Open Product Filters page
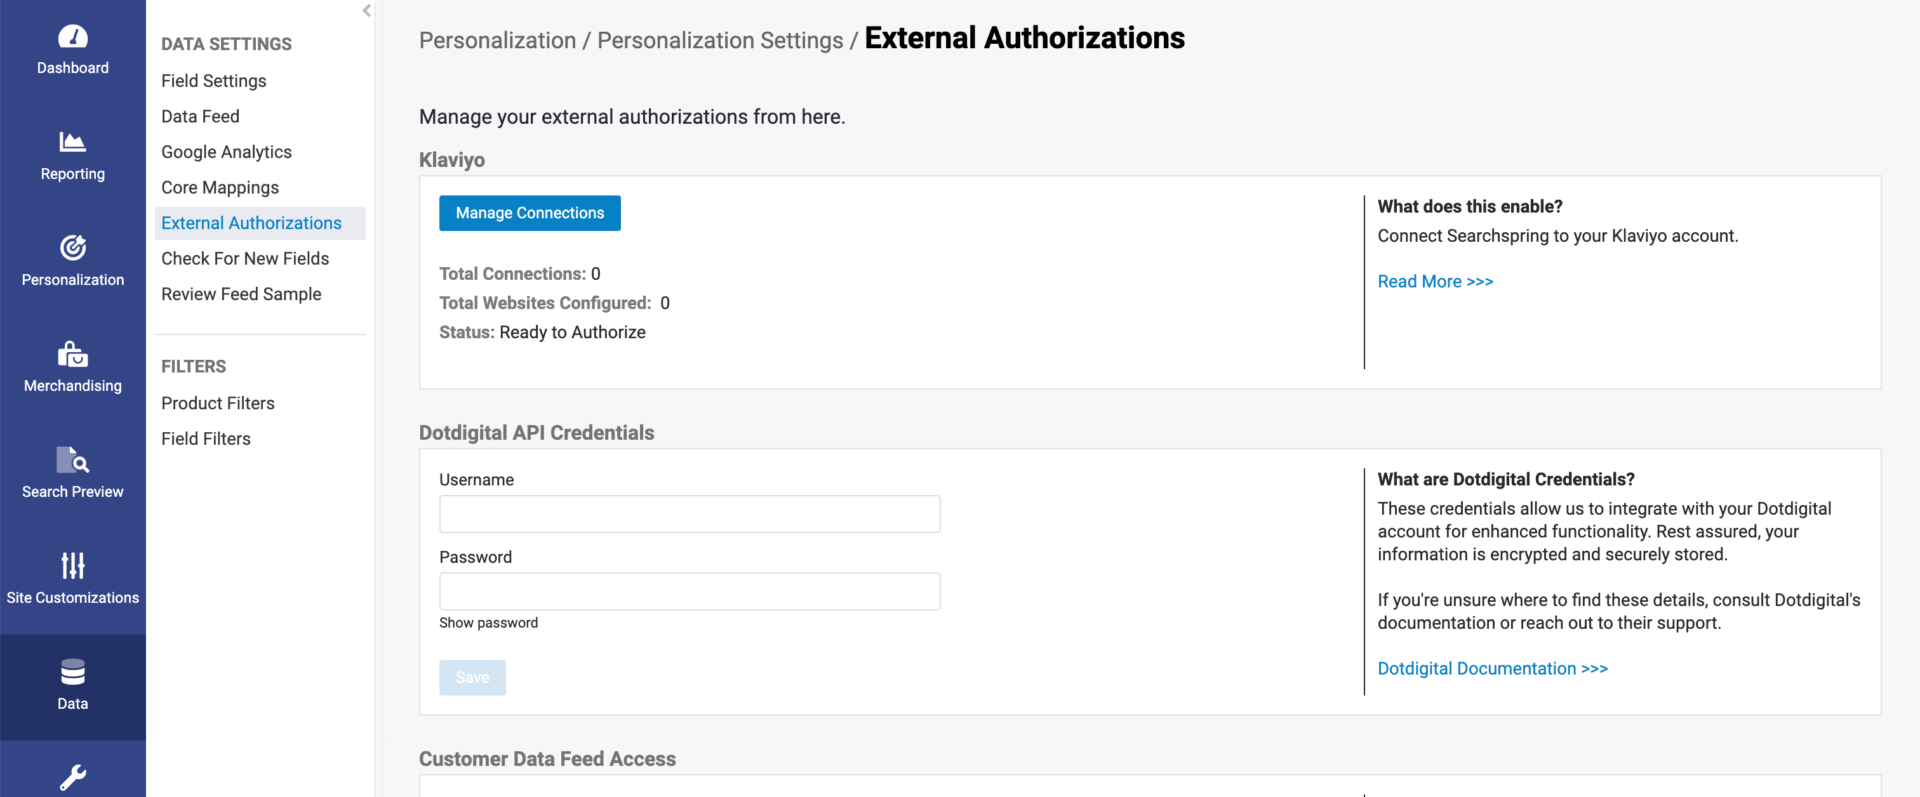Viewport: 1920px width, 797px height. (x=218, y=403)
